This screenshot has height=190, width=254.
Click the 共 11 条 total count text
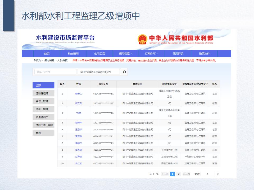pyautogui.click(x=154, y=174)
